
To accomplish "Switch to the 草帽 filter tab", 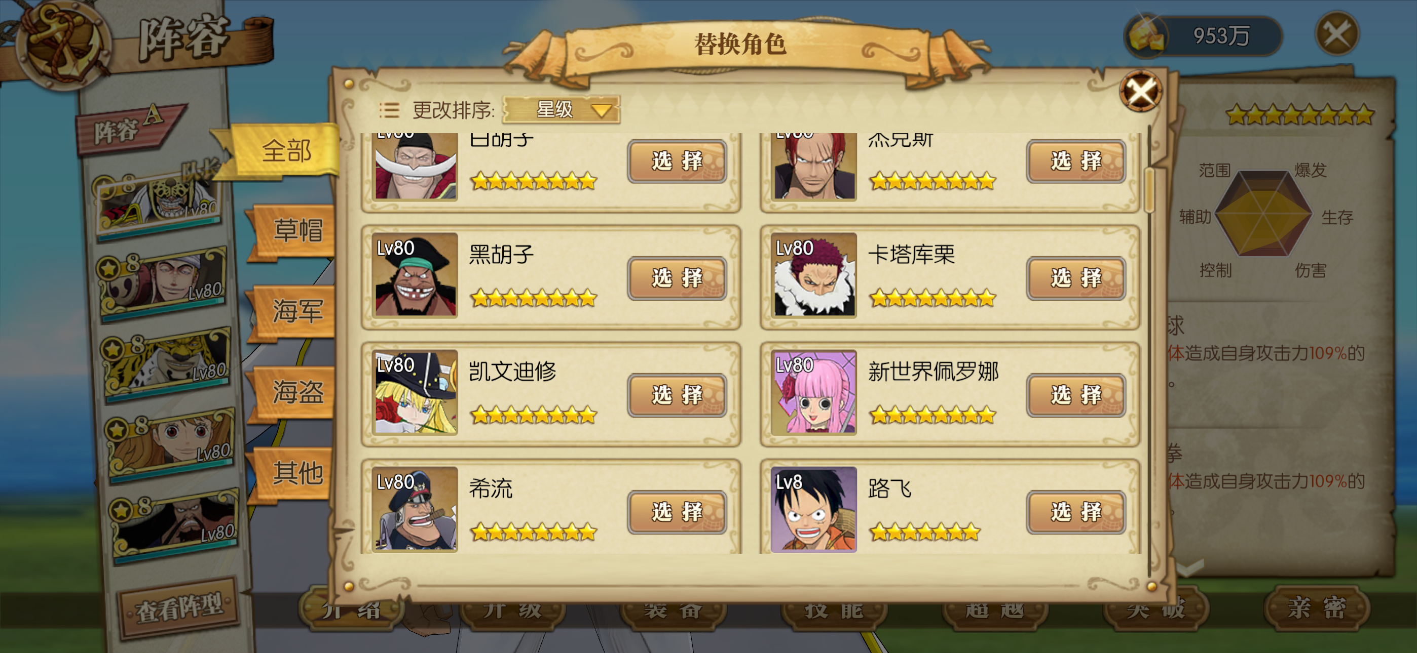I will (x=293, y=230).
